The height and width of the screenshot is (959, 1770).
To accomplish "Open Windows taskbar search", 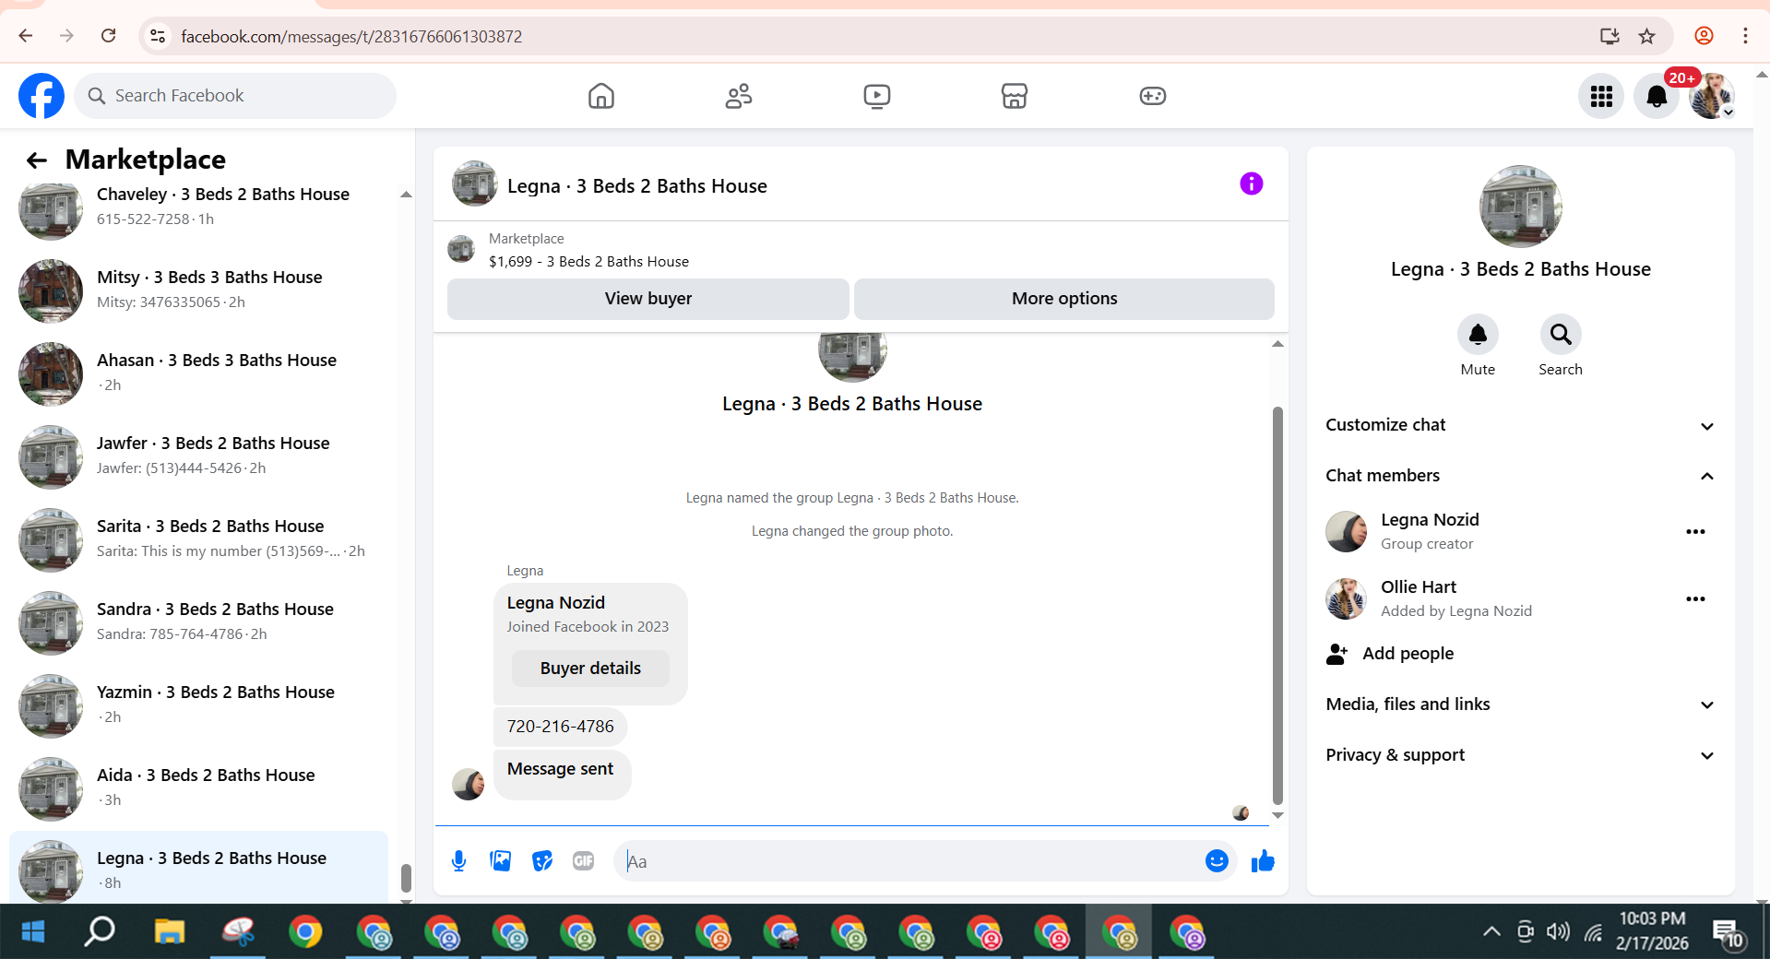I will click(x=100, y=932).
